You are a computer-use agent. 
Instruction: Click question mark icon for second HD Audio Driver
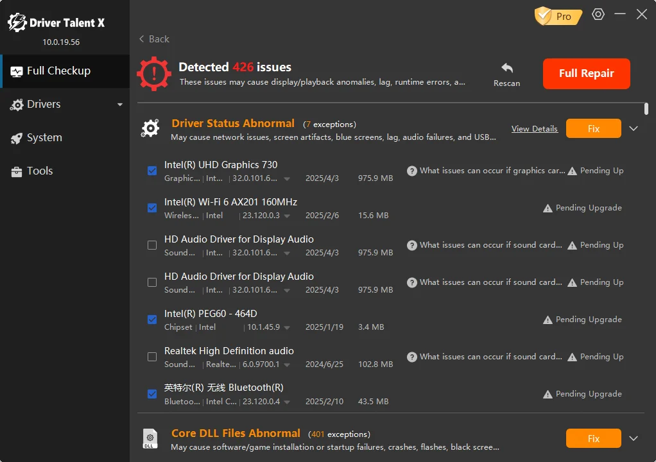pyautogui.click(x=411, y=282)
